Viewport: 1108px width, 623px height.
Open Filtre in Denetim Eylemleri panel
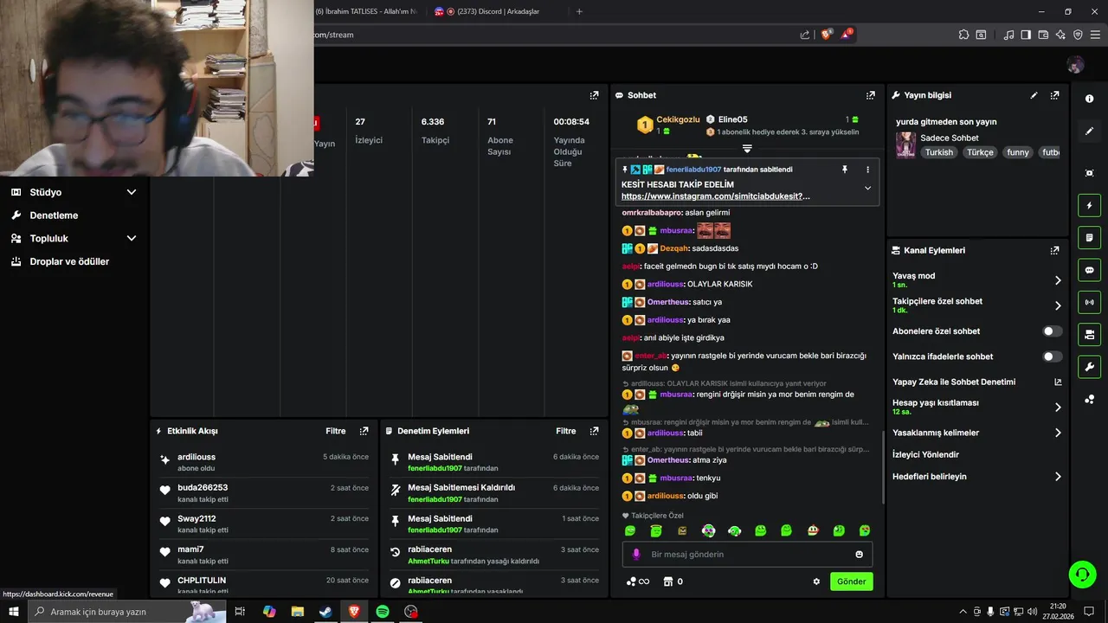coord(566,431)
